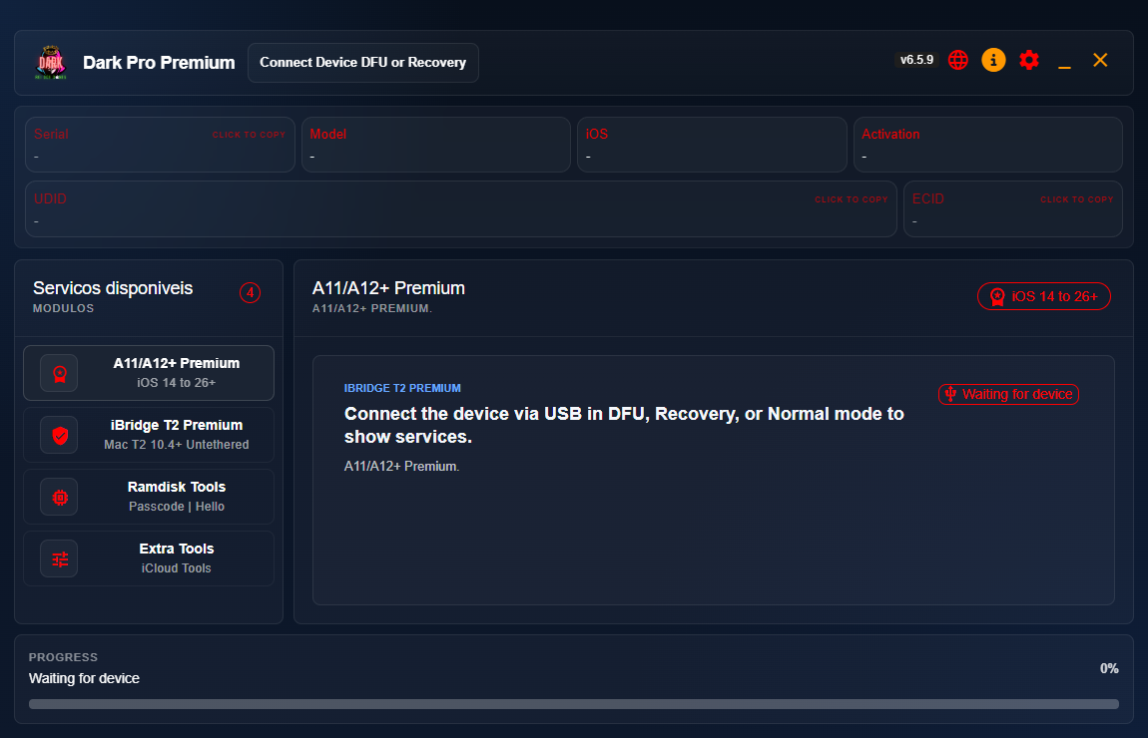The height and width of the screenshot is (738, 1148).
Task: Click the Extra Tools sliders icon
Action: tap(59, 558)
